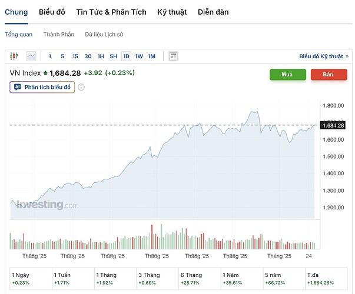Select the 1W chart interval
The width and height of the screenshot is (355, 294).
139,56
